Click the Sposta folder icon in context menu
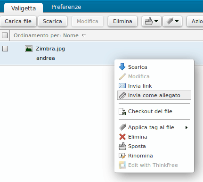Viewport: 203px width, 182px height. tap(122, 146)
